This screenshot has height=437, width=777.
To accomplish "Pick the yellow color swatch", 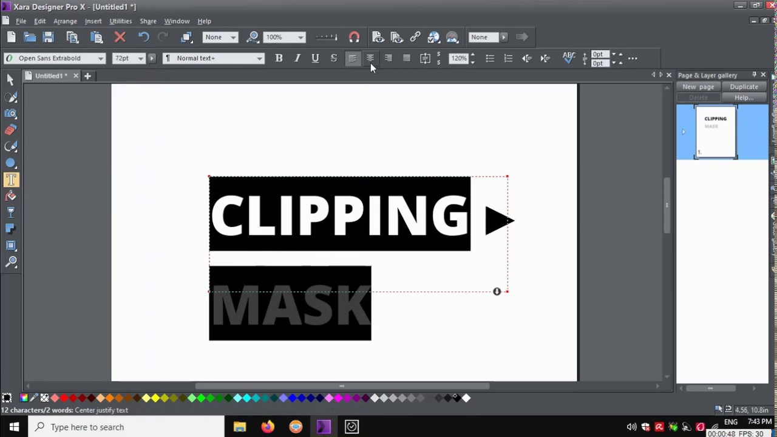I will pyautogui.click(x=155, y=398).
